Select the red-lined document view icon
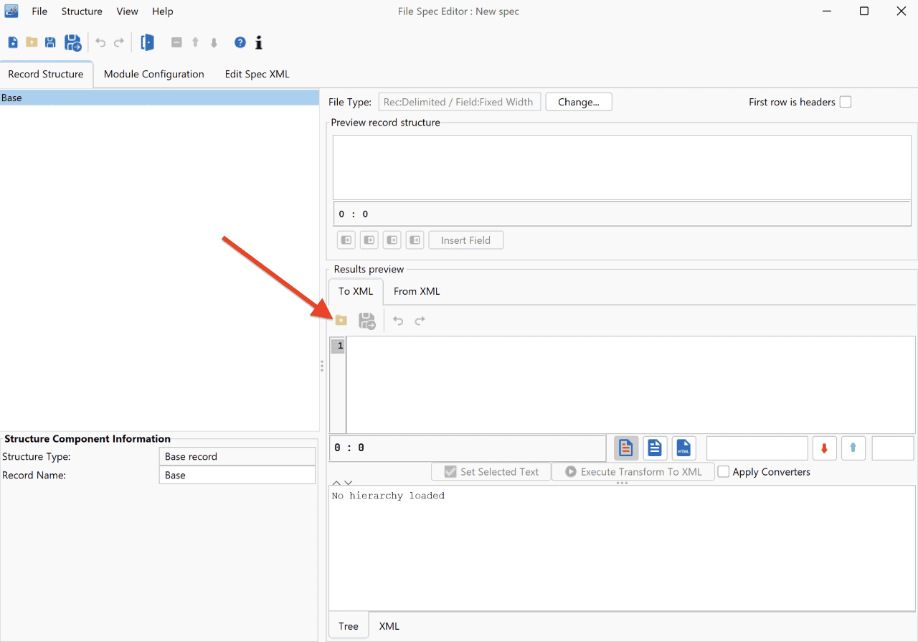 (x=626, y=448)
